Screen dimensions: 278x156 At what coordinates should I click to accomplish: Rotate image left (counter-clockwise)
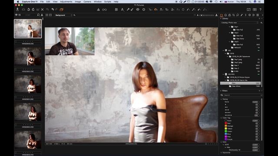(29, 10)
